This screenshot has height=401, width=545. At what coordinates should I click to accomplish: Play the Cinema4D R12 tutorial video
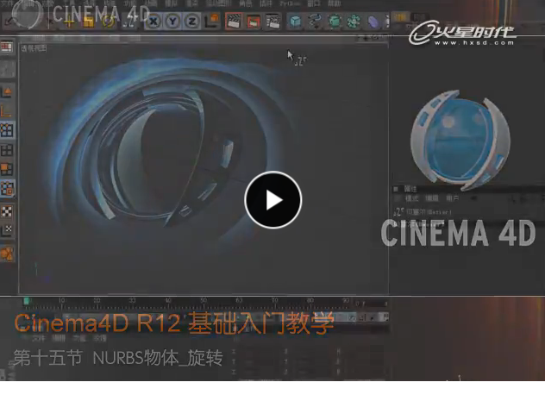tap(272, 200)
